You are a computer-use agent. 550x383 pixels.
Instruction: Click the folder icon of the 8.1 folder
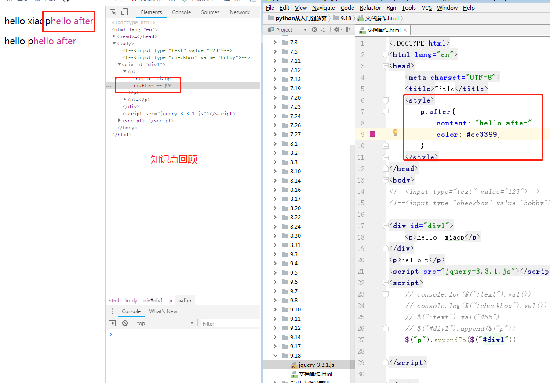(285, 144)
